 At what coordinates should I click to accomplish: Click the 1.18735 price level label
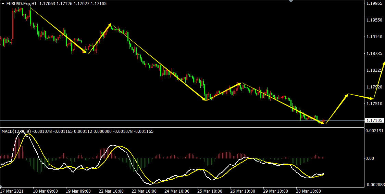(374, 54)
